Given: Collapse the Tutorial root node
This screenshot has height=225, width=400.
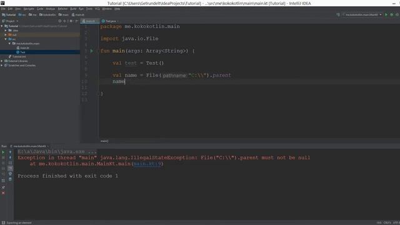Looking at the screenshot, I should (2, 26).
